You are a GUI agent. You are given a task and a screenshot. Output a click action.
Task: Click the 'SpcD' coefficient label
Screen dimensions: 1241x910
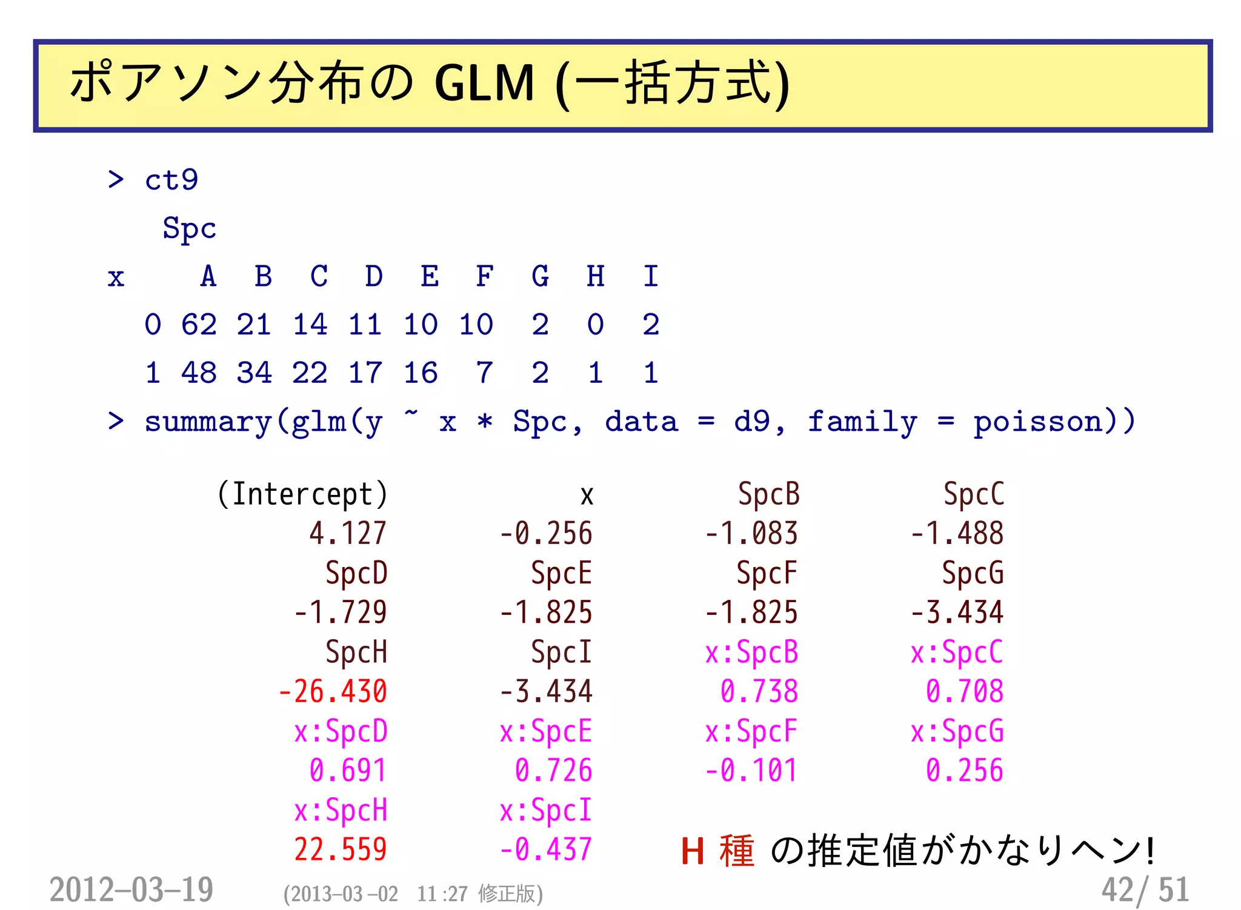point(356,573)
